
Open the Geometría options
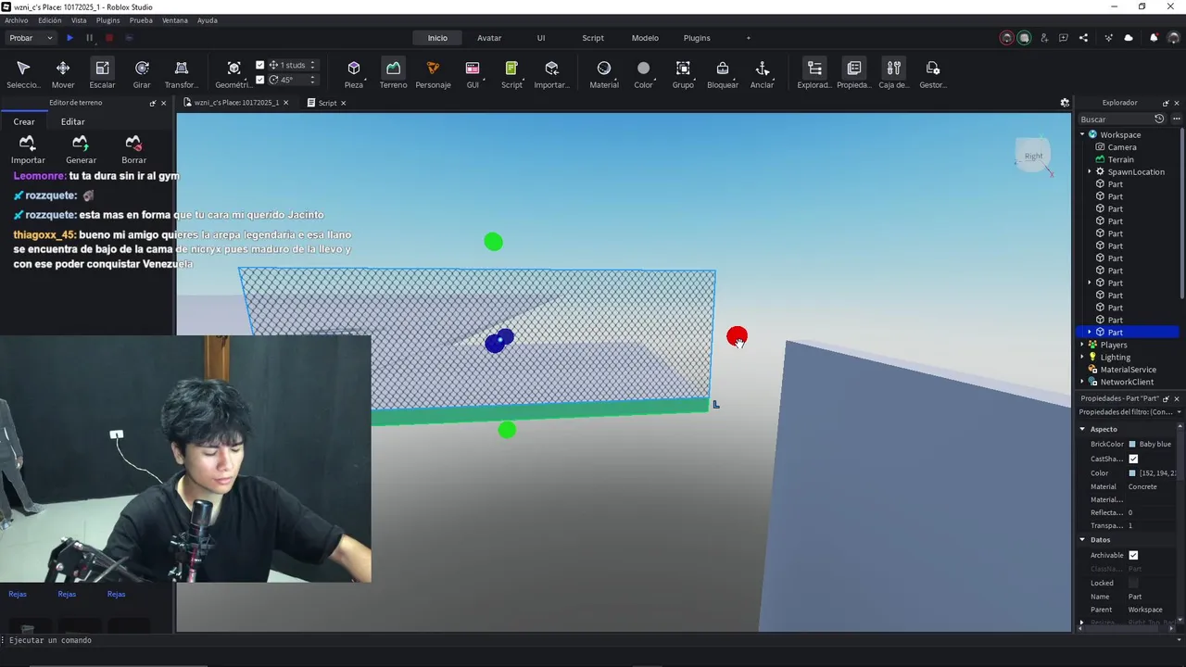(x=233, y=74)
